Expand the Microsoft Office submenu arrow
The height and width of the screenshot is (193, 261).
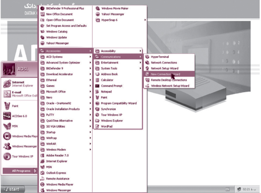[90, 92]
